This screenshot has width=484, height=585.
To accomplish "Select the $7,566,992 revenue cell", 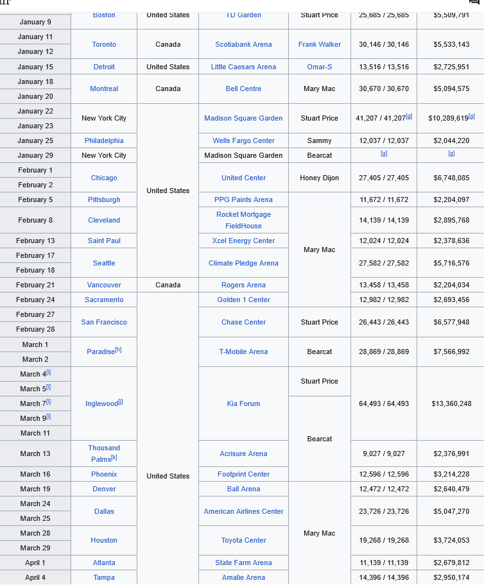I will 451,352.
